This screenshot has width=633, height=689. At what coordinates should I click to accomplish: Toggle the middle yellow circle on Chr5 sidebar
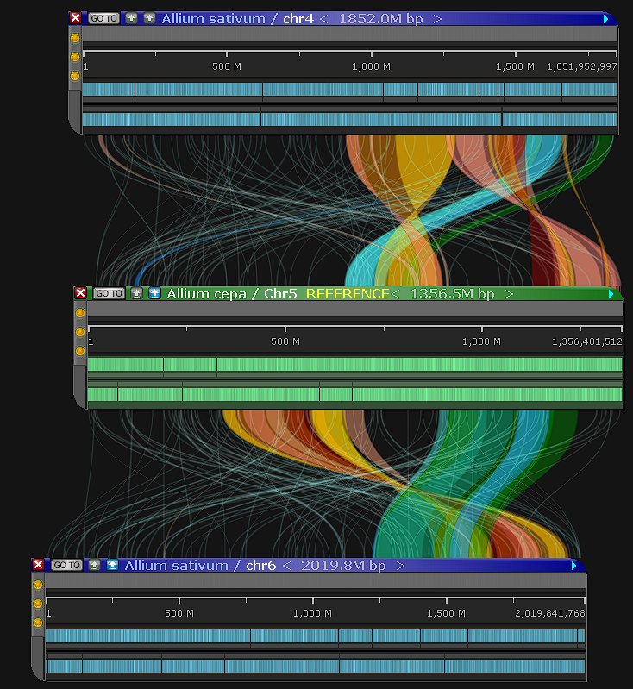(x=80, y=332)
